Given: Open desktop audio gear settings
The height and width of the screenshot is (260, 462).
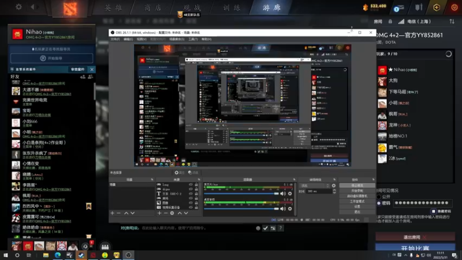Looking at the screenshot, I should [x=290, y=209].
